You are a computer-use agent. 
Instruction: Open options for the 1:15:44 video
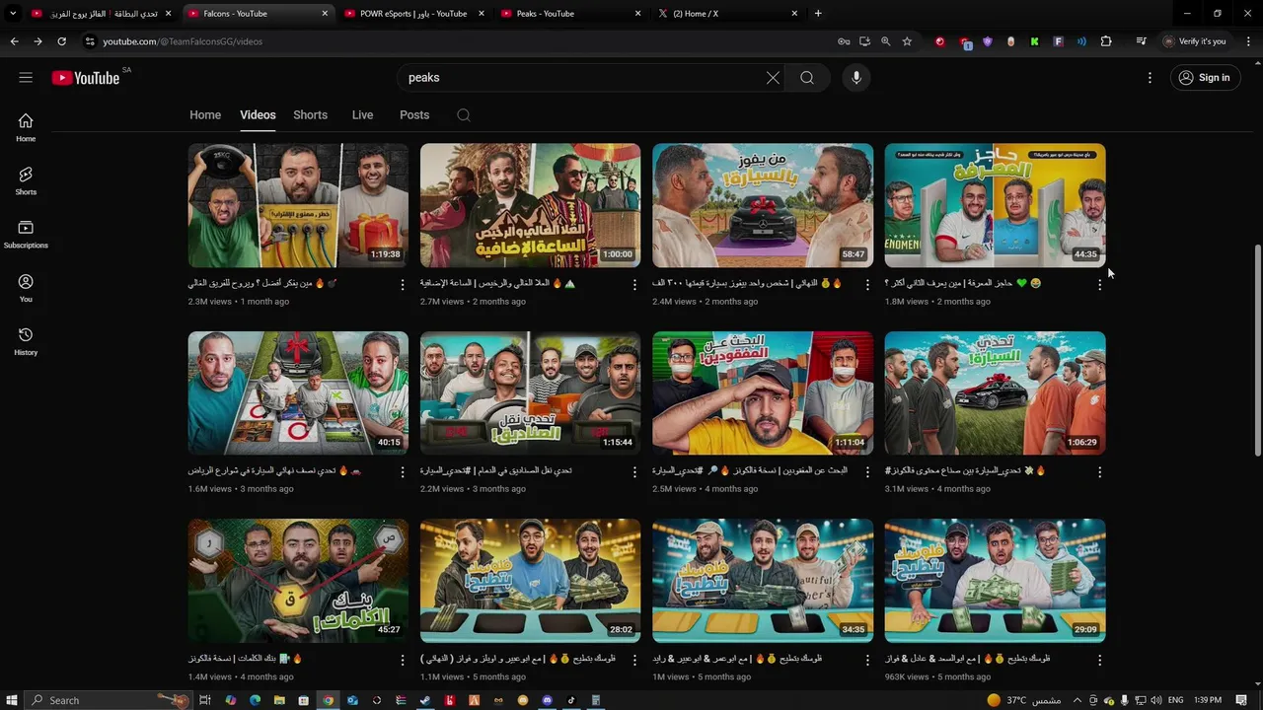(634, 471)
